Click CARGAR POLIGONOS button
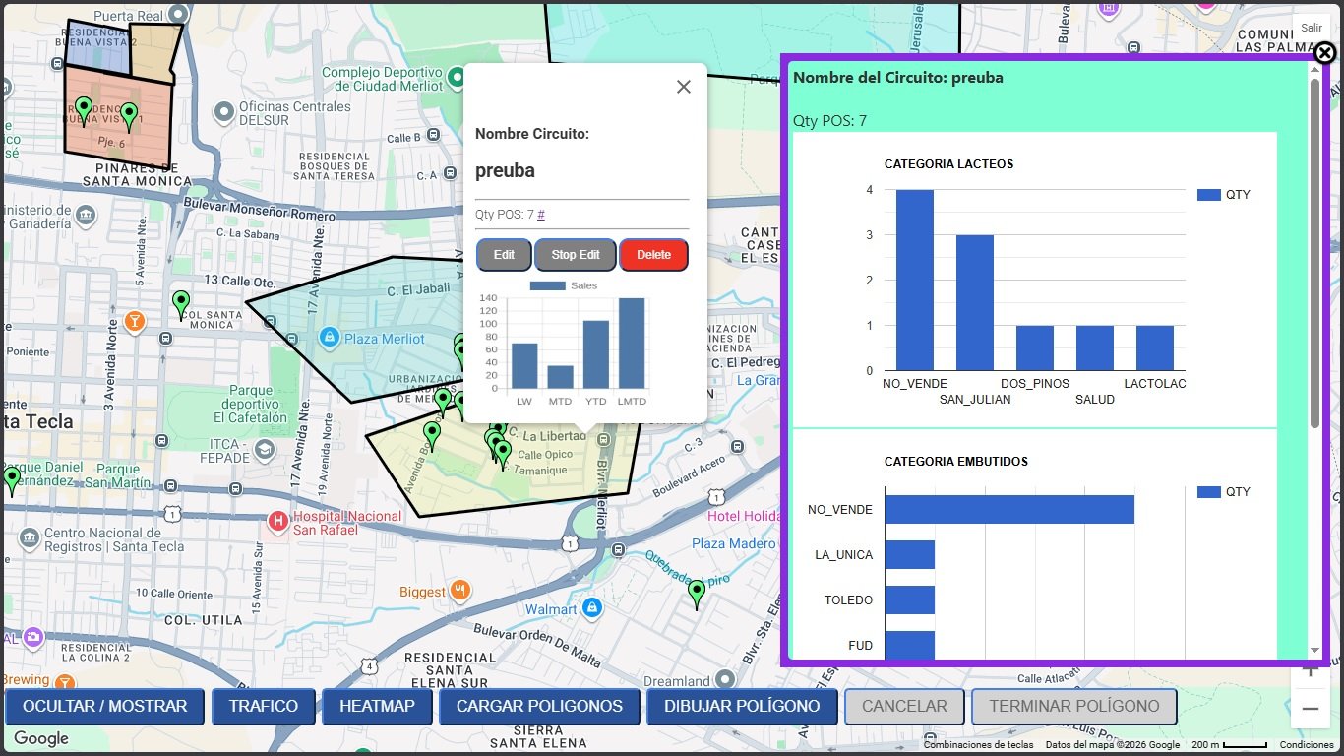The image size is (1344, 756). pos(539,706)
